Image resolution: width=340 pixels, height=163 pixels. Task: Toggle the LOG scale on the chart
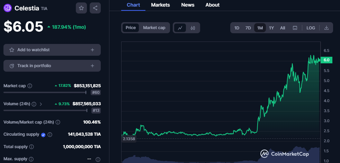(311, 28)
